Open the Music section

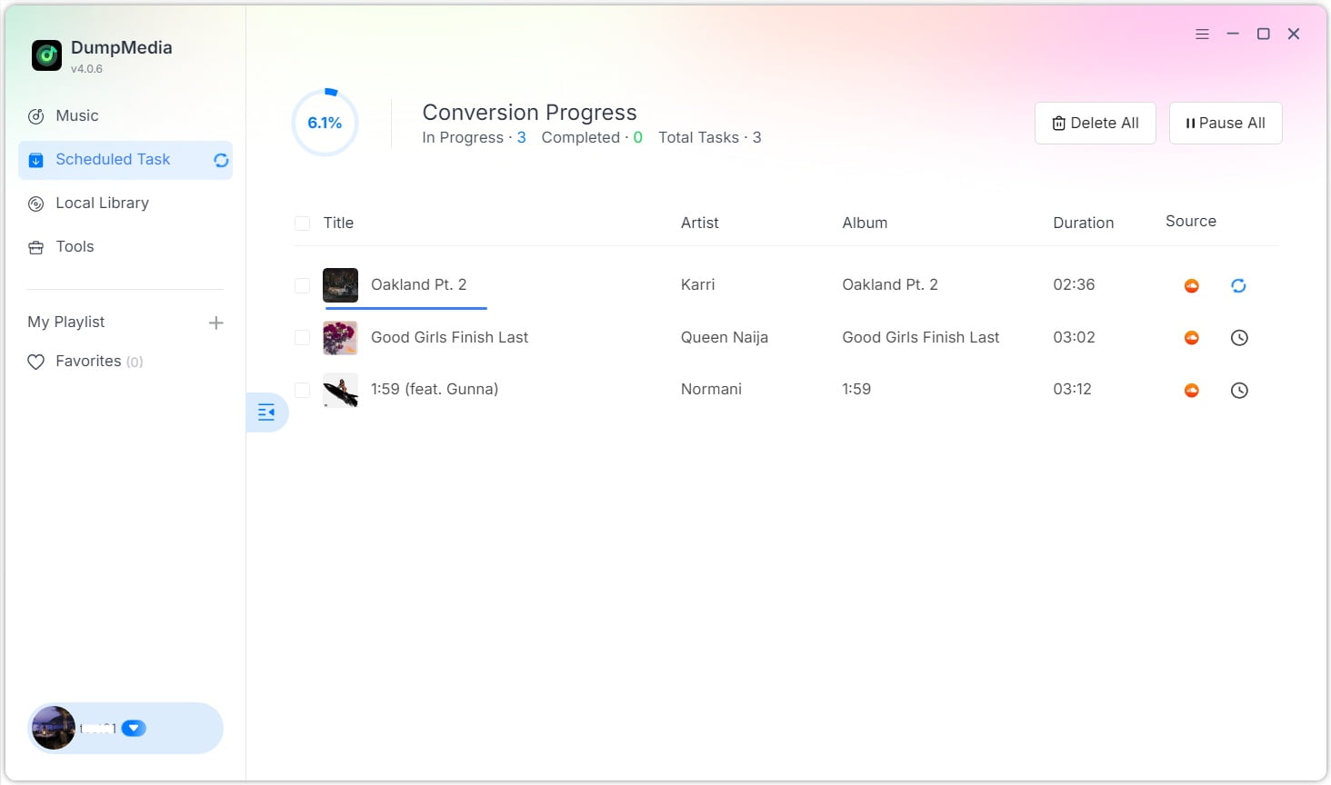[76, 116]
